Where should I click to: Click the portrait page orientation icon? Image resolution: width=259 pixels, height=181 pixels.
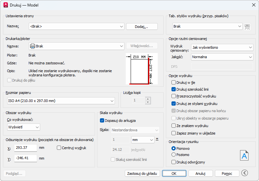(244, 155)
